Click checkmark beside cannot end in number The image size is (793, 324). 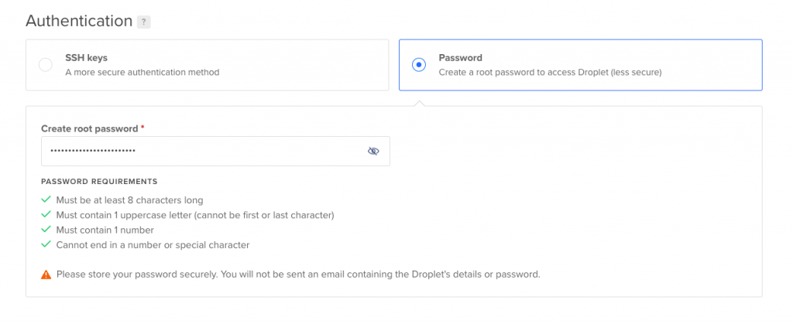46,245
